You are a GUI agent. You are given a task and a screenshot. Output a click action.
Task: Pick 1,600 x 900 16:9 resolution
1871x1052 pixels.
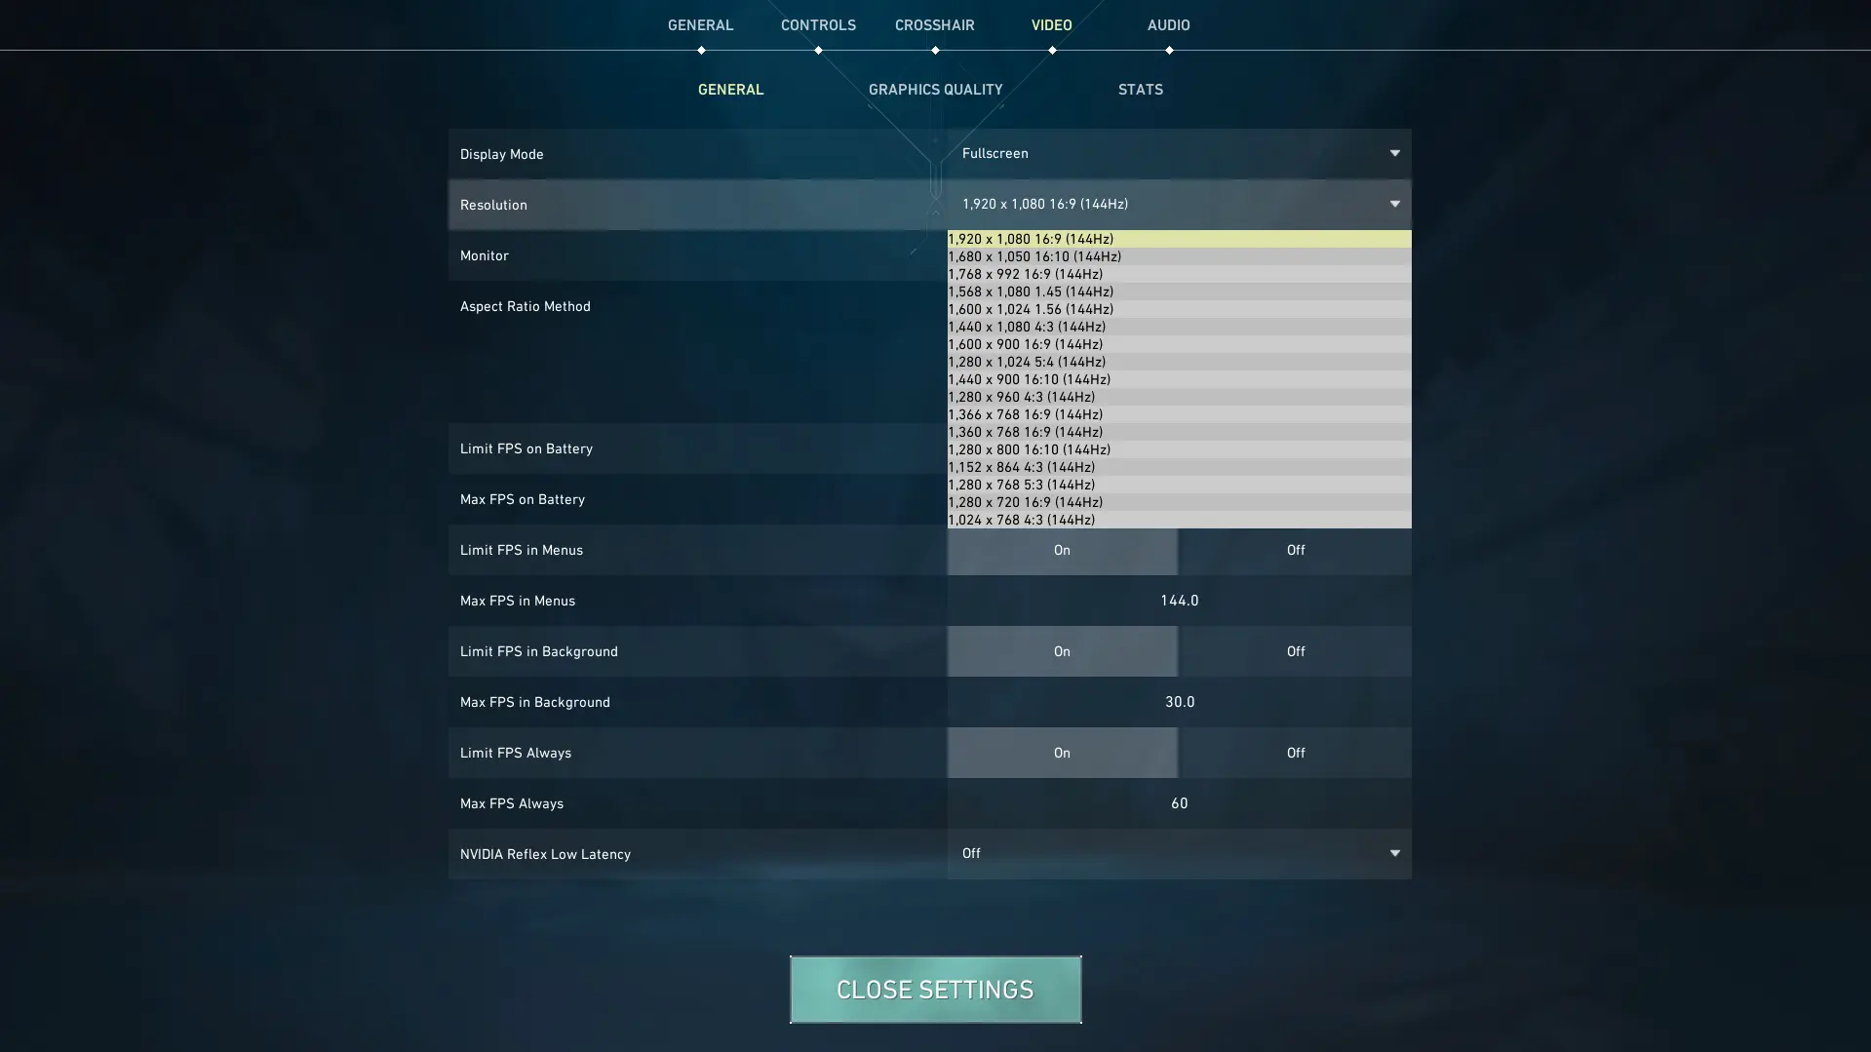pos(1179,344)
